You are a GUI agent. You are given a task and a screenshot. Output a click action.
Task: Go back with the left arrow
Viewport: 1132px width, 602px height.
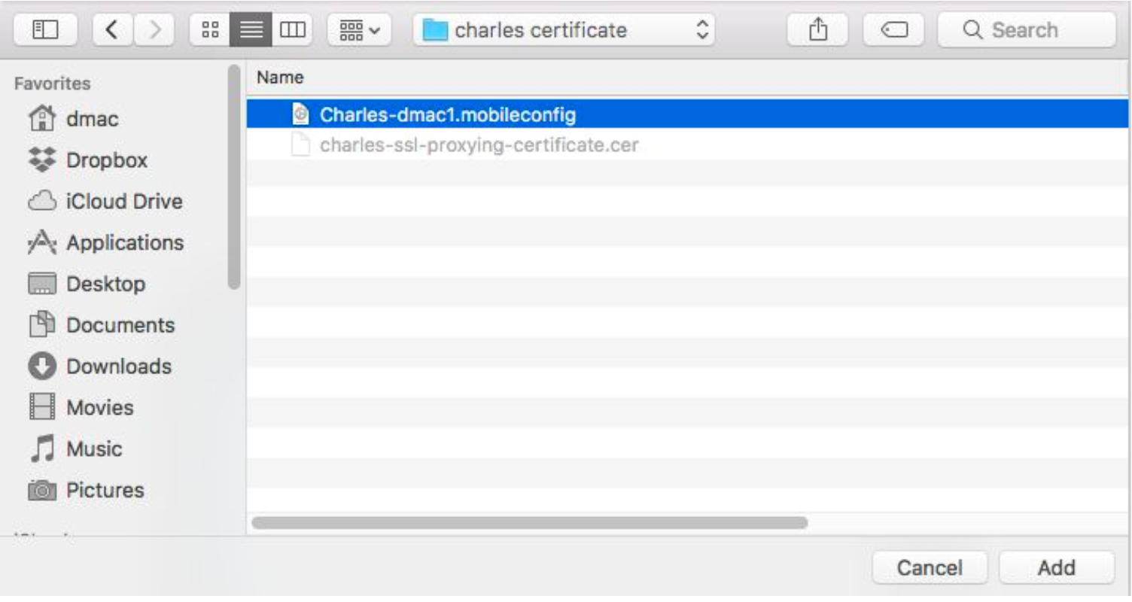112,30
